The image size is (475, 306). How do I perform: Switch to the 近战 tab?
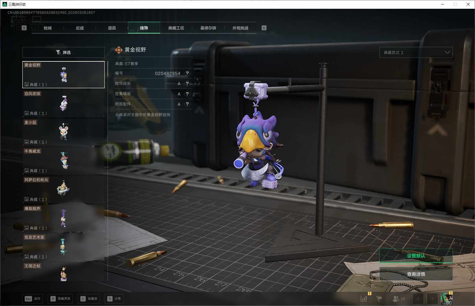click(80, 28)
